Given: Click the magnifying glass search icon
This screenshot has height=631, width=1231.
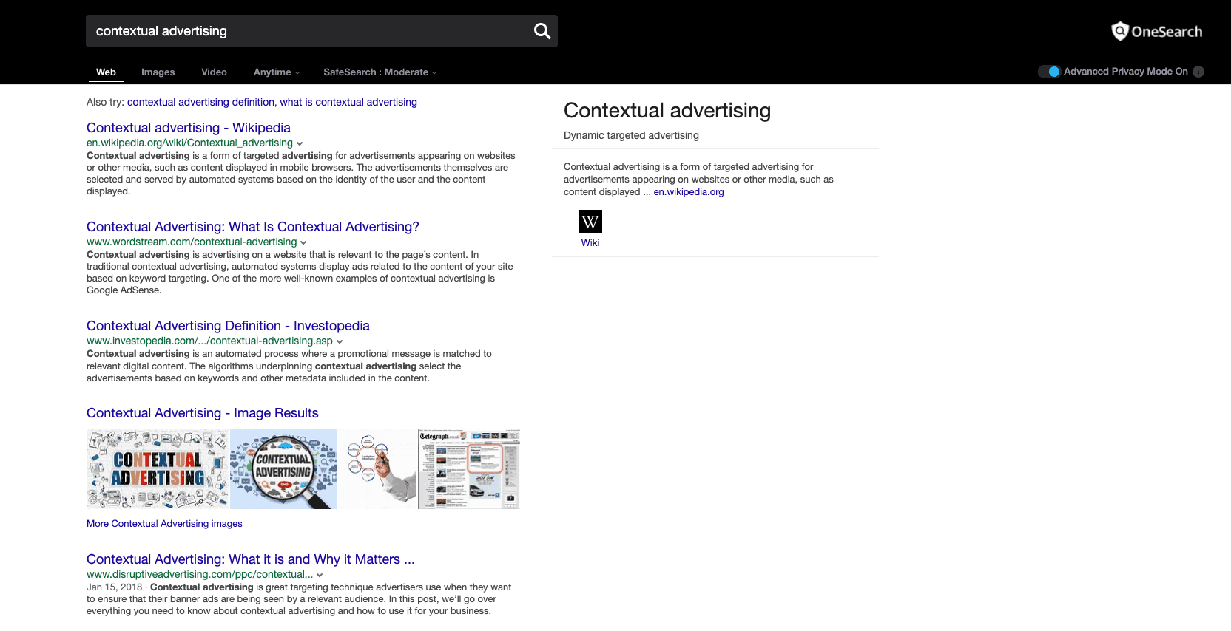Looking at the screenshot, I should (x=542, y=31).
